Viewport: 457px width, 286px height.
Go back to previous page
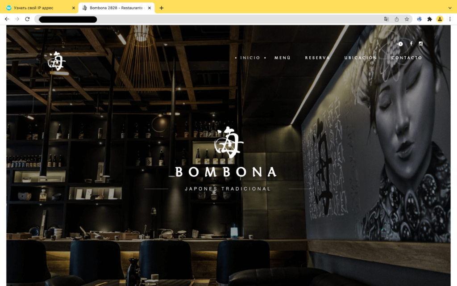point(7,19)
